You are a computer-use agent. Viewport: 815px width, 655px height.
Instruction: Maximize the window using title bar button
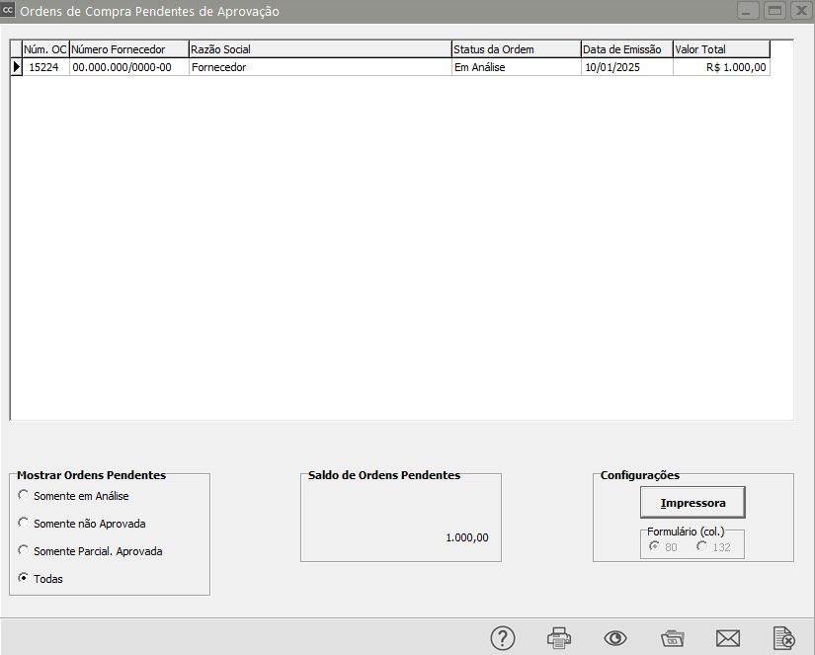pos(774,11)
